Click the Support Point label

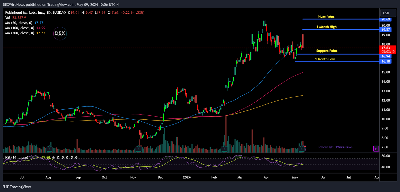pos(327,51)
